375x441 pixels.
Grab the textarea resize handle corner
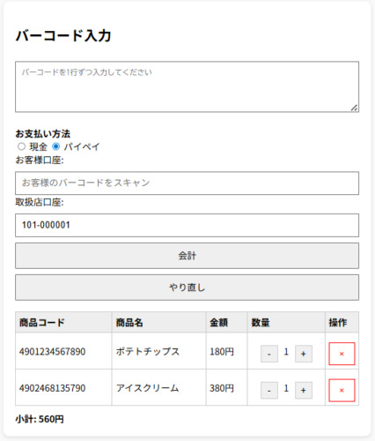point(355,108)
